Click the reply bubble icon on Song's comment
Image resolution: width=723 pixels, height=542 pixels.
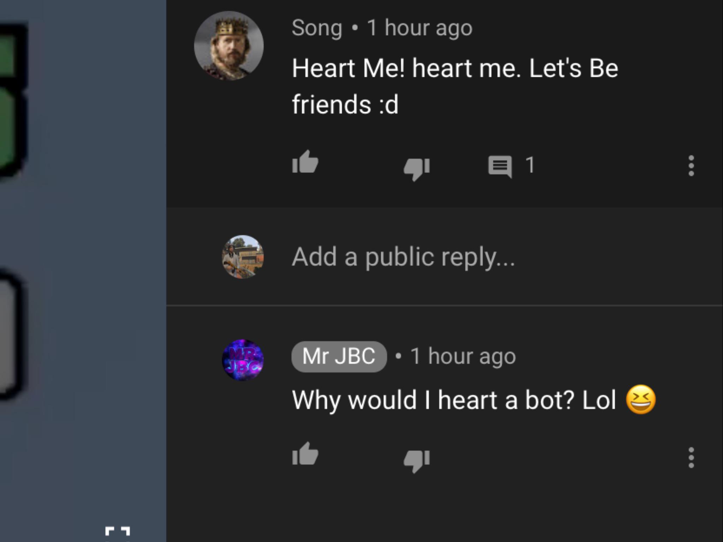pos(500,166)
